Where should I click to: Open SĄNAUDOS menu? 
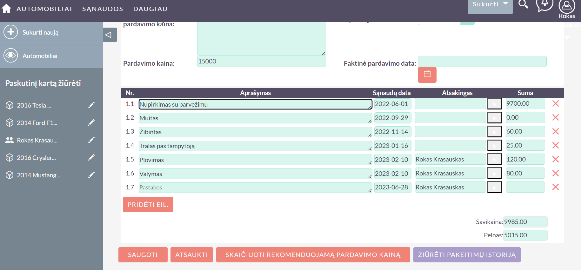coord(103,9)
